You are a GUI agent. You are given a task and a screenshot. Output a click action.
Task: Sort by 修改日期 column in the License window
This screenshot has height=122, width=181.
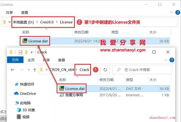[81, 32]
